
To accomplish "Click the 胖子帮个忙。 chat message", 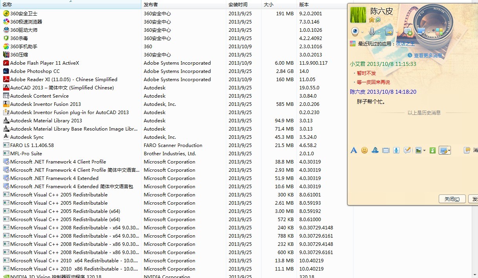I will [x=371, y=102].
